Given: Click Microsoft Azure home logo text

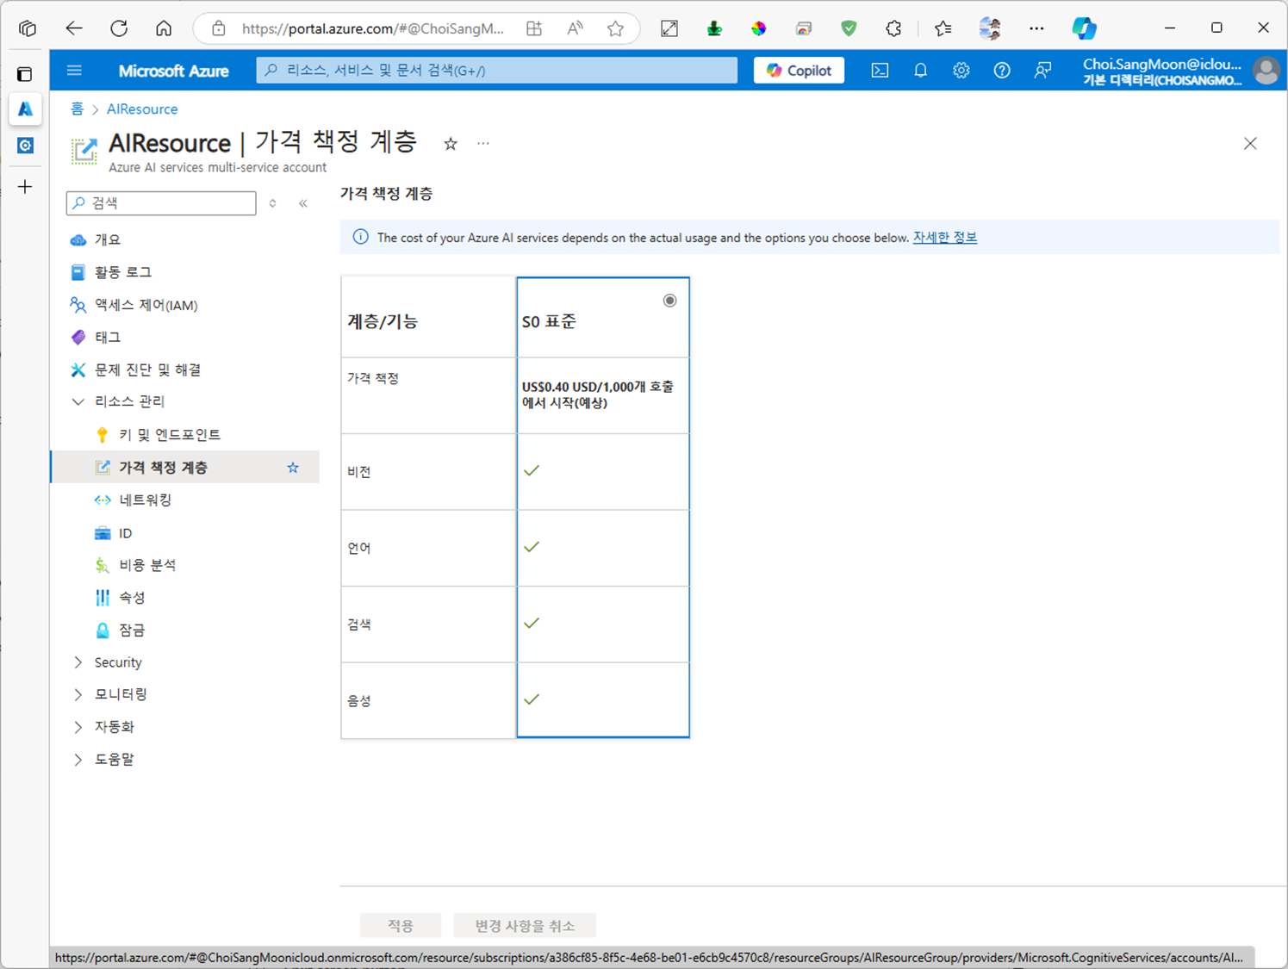Looking at the screenshot, I should point(173,71).
